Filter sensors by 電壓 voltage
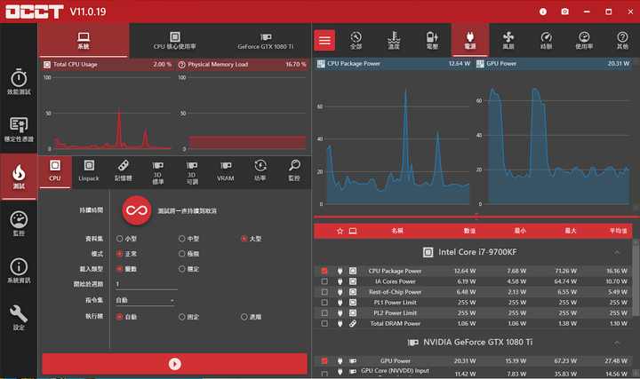The image size is (640, 379). (432, 40)
